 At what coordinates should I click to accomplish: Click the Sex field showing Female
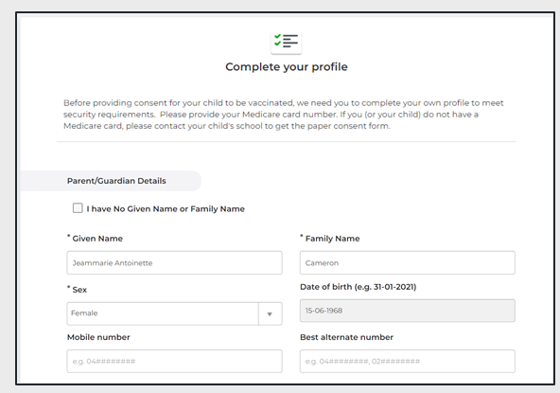[174, 314]
